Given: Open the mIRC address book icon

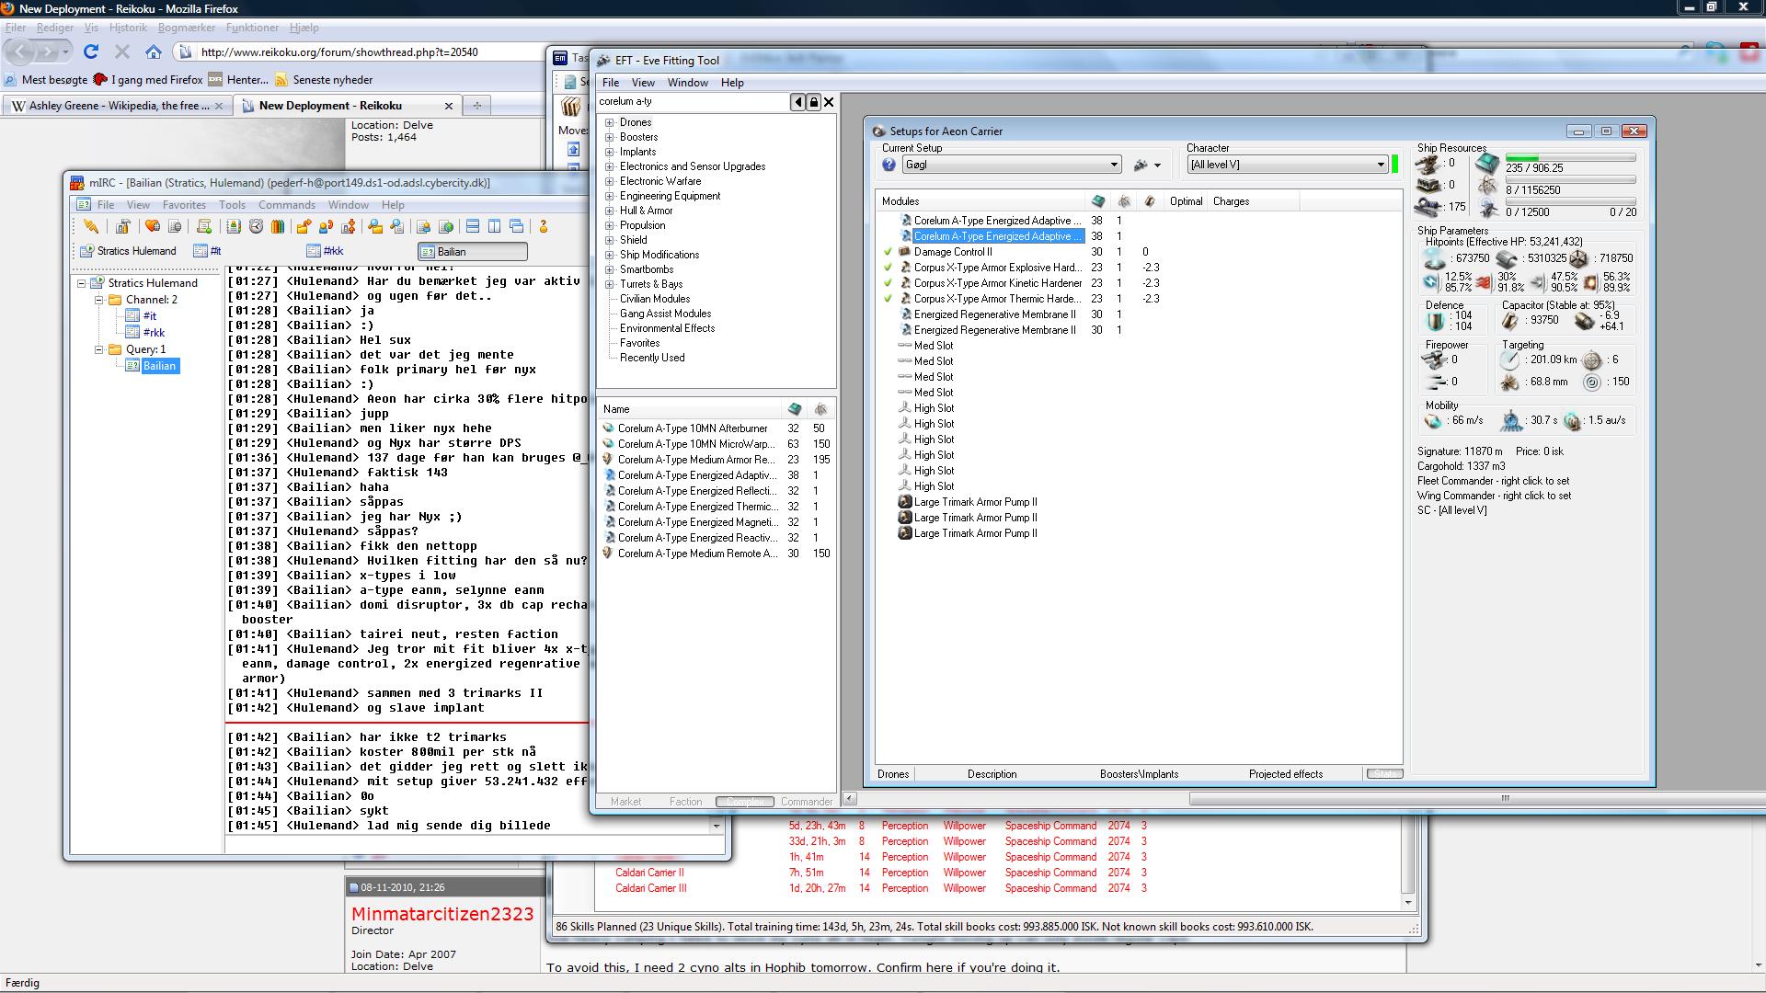Looking at the screenshot, I should (234, 226).
